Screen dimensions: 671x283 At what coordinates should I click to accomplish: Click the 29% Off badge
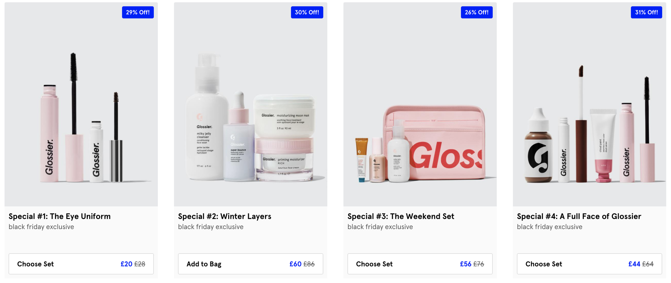tap(138, 12)
